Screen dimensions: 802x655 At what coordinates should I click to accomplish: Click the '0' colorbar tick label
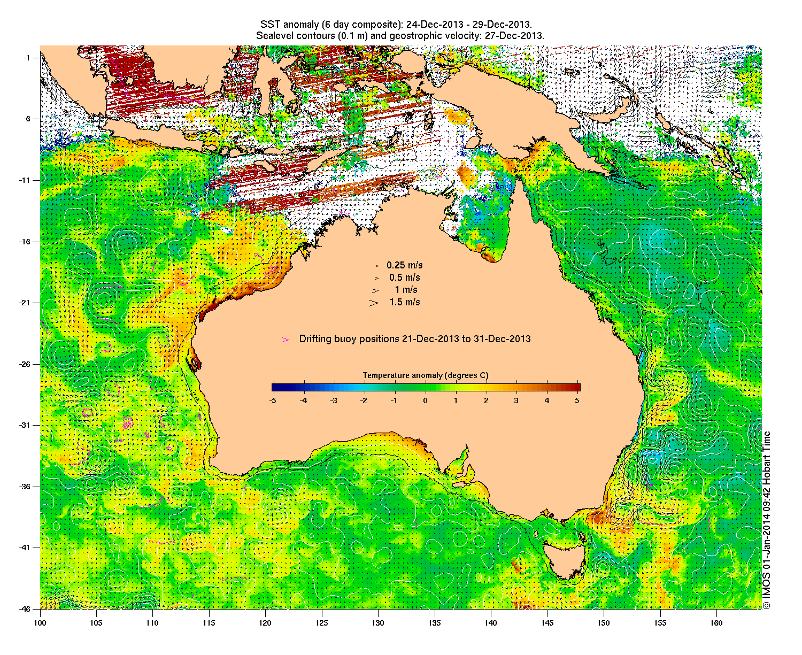click(x=426, y=400)
